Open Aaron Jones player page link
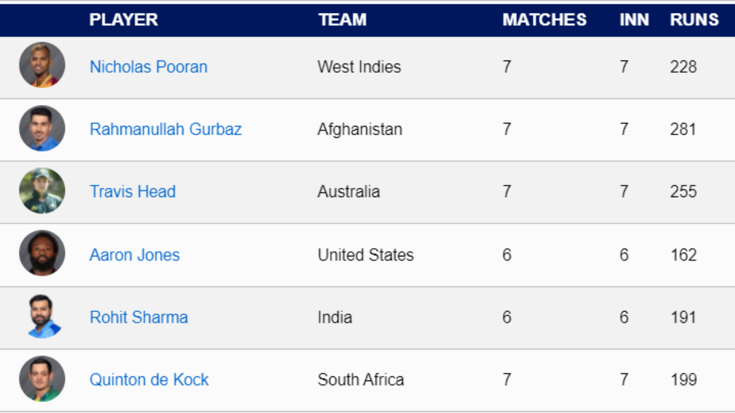Screen dimensions: 735x413 point(135,255)
